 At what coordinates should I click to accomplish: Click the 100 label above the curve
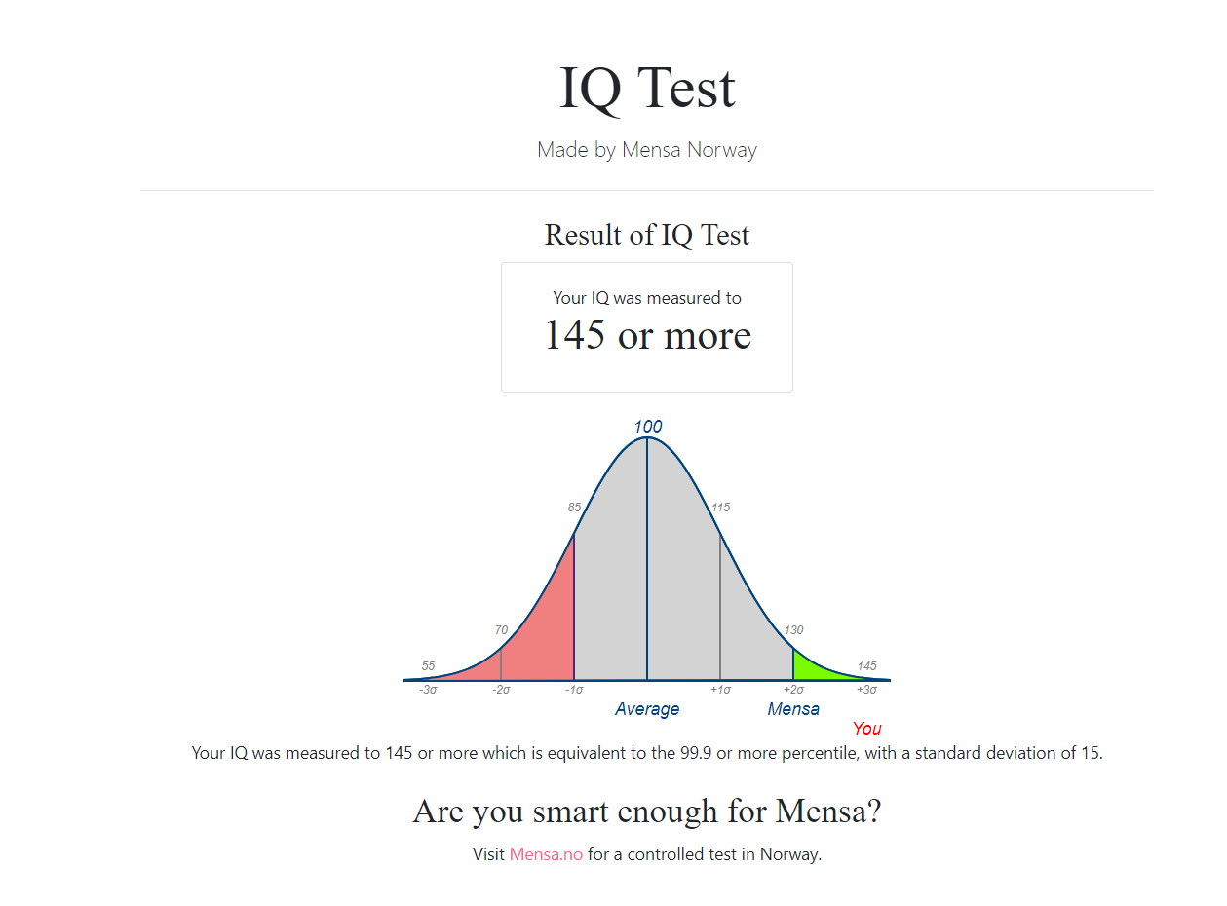click(x=648, y=427)
